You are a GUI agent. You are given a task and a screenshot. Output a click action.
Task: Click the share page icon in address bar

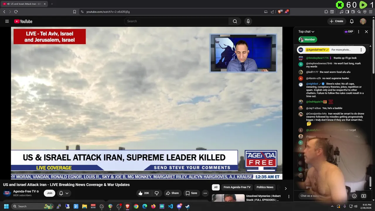click(272, 12)
